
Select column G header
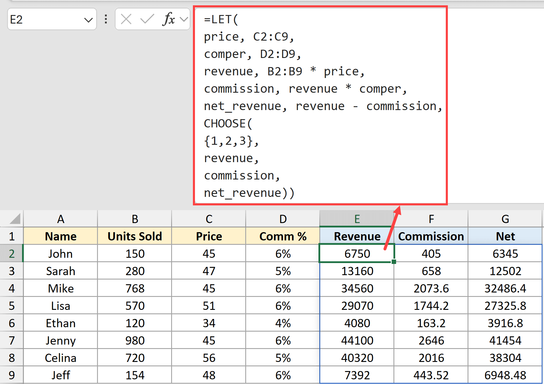click(505, 219)
